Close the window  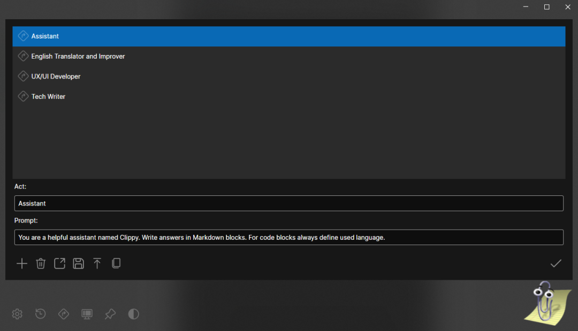568,7
